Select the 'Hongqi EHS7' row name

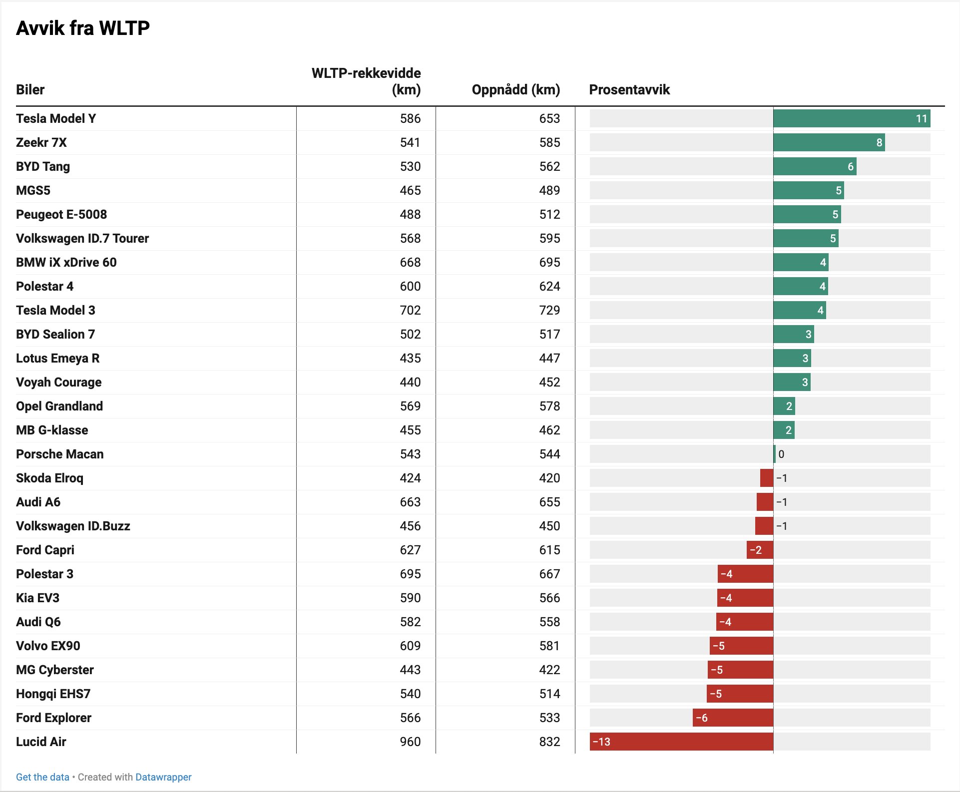tap(53, 694)
